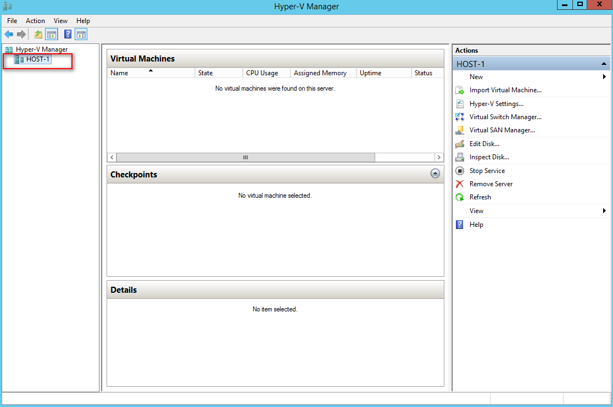Click the View action label in Actions pane

[476, 211]
